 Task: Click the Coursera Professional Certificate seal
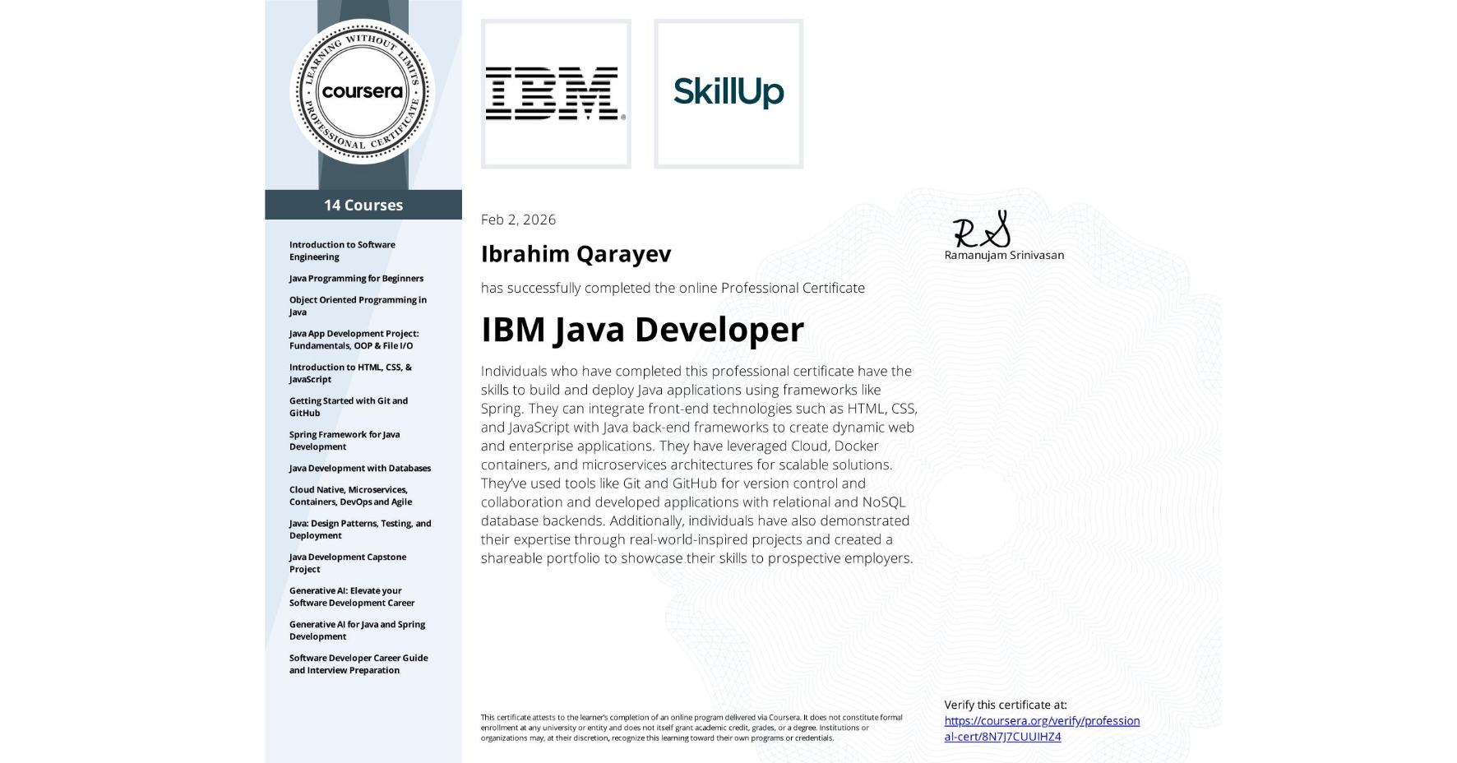click(363, 91)
